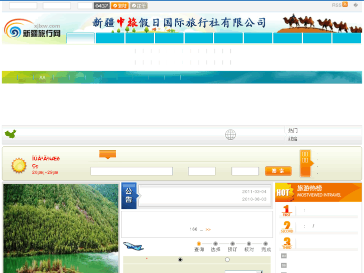The image size is (364, 273).
Task: Open the announcement dated 2011-03-04
Action: pyautogui.click(x=254, y=192)
